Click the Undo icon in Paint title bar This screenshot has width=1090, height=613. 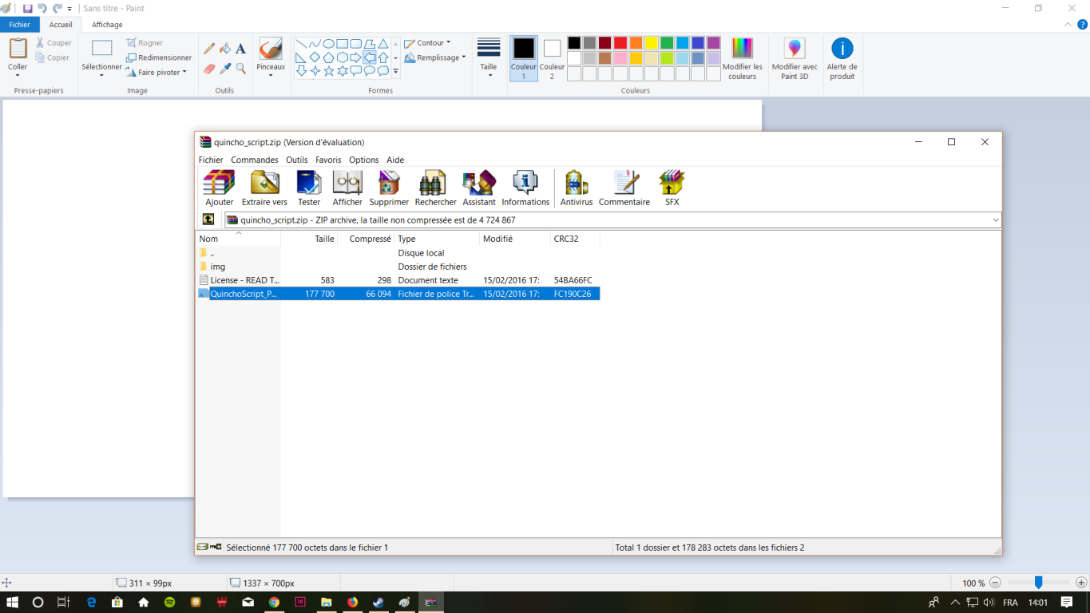tap(42, 8)
